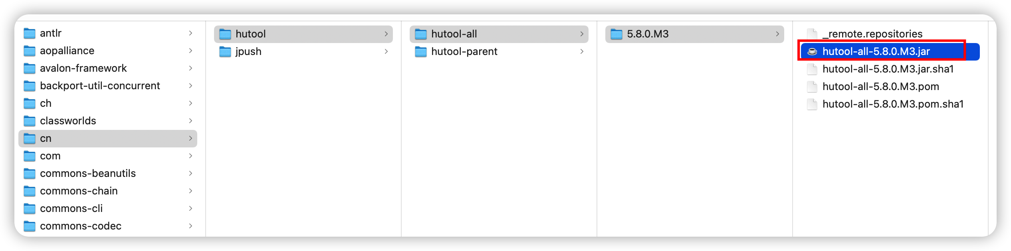Click the Java jar icon for hutool-all-5.8.0.M3.jar
Screen dimensions: 1011x251
812,51
